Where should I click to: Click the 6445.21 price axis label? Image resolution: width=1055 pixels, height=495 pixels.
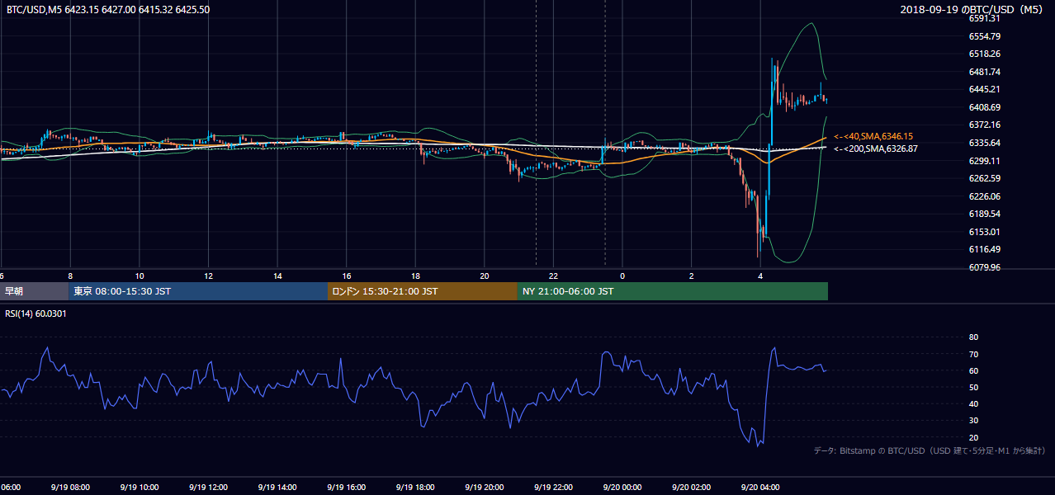pos(985,89)
